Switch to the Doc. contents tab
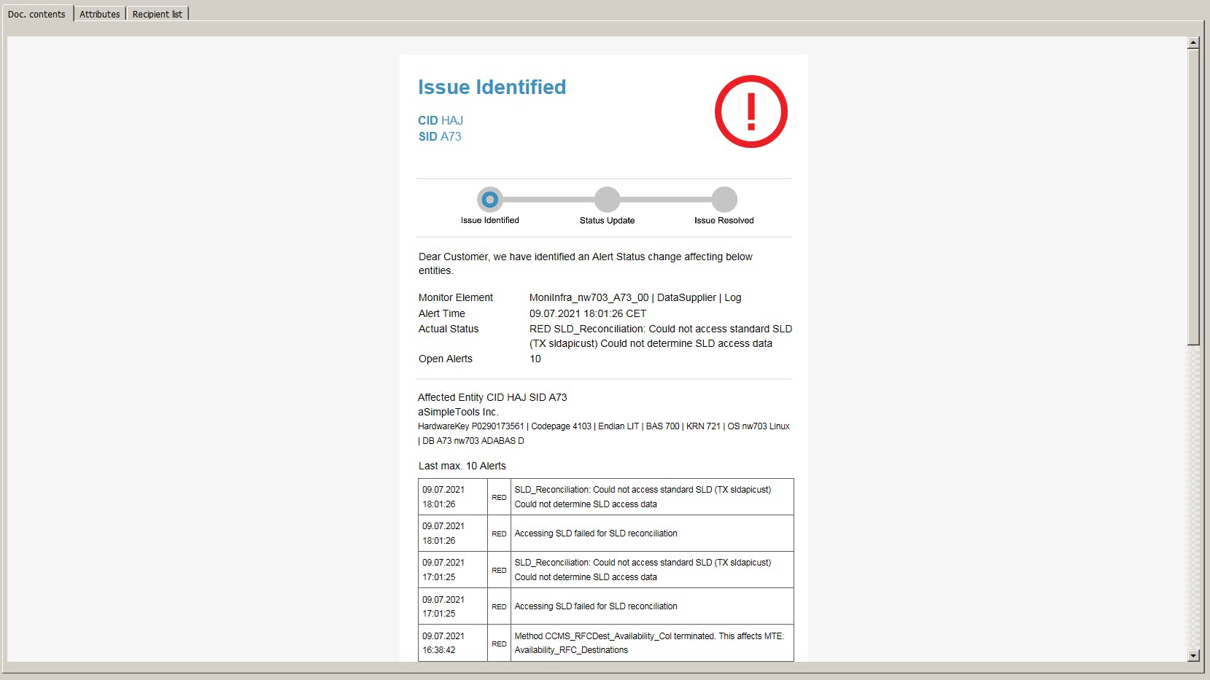Viewport: 1210px width, 680px height. click(36, 14)
